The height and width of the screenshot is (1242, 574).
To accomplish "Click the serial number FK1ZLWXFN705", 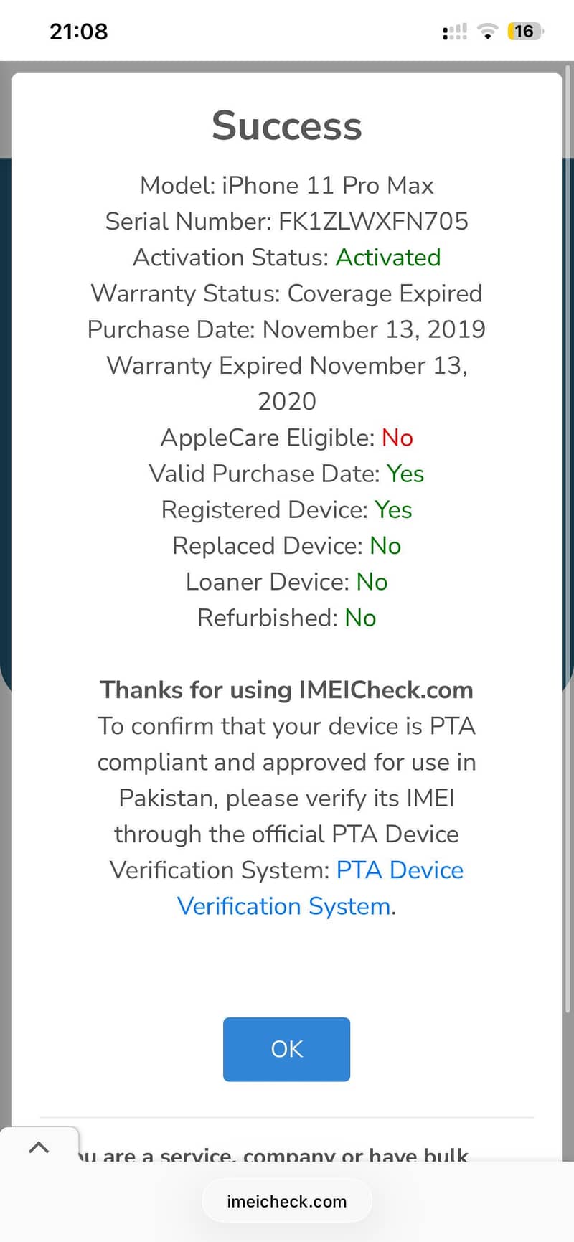I will pos(373,221).
